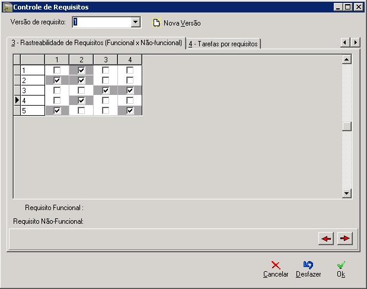367x289 pixels.
Task: Open the Versão de requisito dropdown arrow
Action: (136, 22)
